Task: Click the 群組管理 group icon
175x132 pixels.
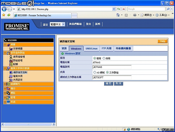Action: click(11, 61)
